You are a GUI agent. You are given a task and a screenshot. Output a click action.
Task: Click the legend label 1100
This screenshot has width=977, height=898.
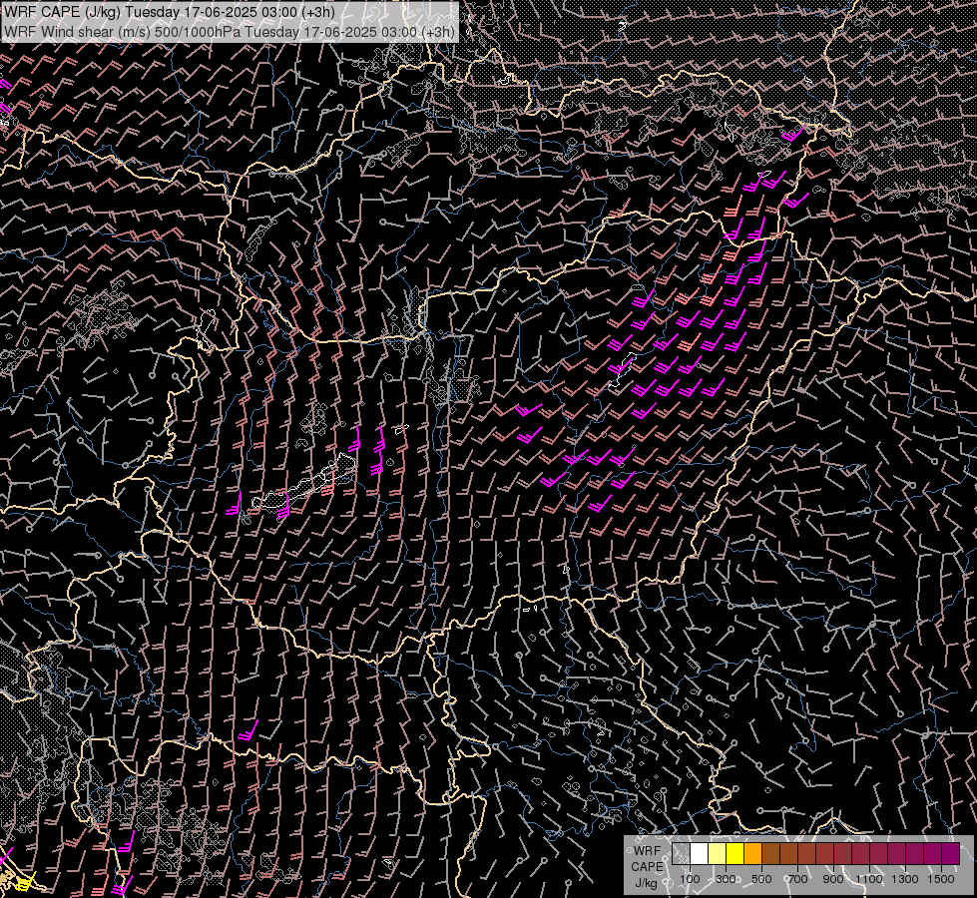869,879
